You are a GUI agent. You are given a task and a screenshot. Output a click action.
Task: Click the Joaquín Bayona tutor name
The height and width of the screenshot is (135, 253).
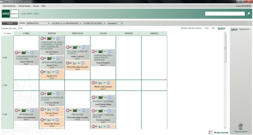[26, 62]
